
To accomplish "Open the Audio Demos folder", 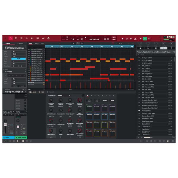I will point(155,111).
